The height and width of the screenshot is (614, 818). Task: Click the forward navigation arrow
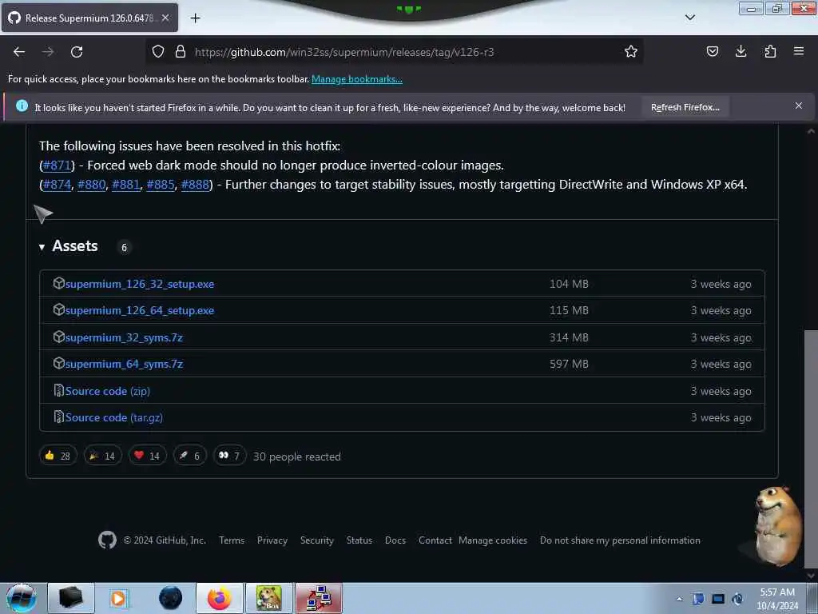(x=48, y=52)
